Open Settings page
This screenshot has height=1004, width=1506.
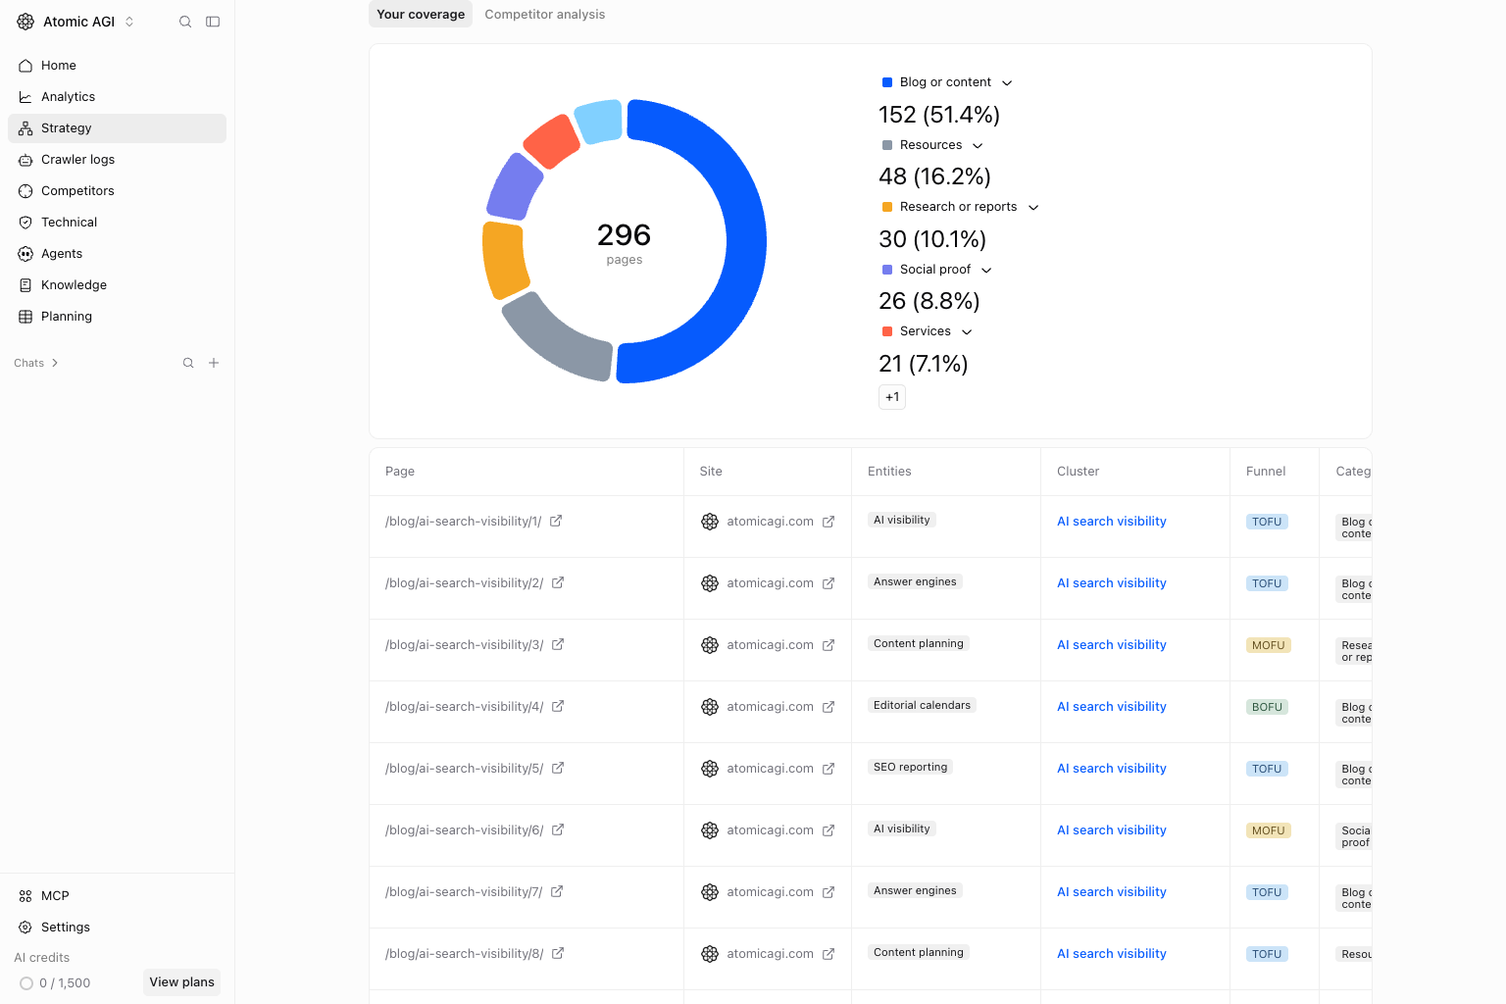[117, 928]
